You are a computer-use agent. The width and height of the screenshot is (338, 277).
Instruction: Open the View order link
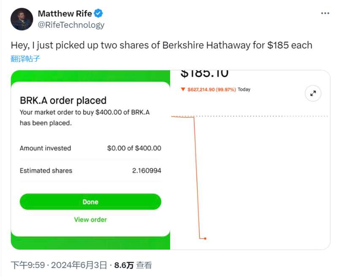point(90,220)
